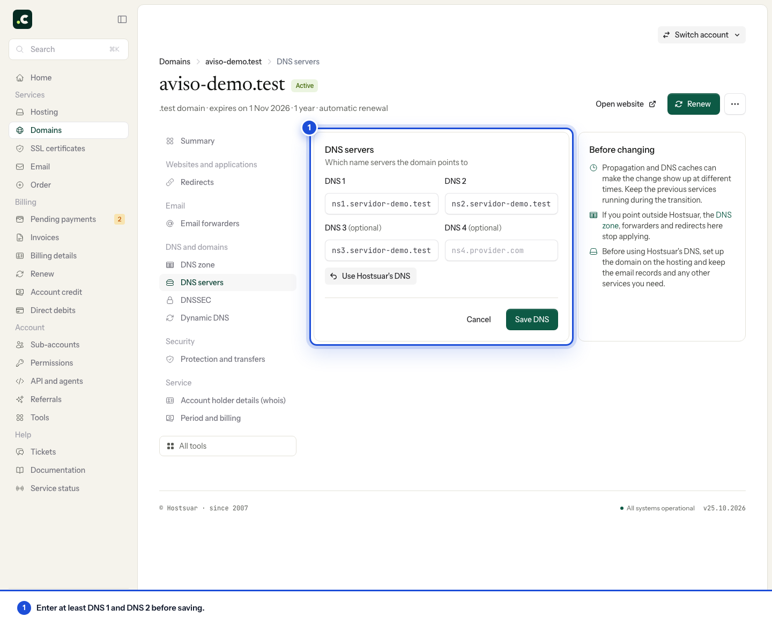The height and width of the screenshot is (624, 772).
Task: Open Email forwarders tab
Action: coord(228,224)
